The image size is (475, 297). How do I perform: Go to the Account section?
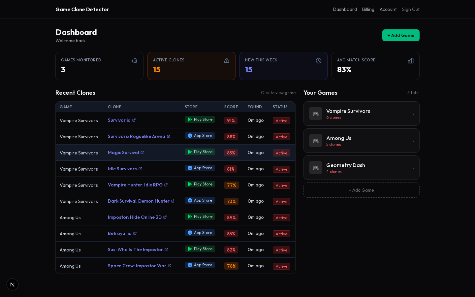388,9
